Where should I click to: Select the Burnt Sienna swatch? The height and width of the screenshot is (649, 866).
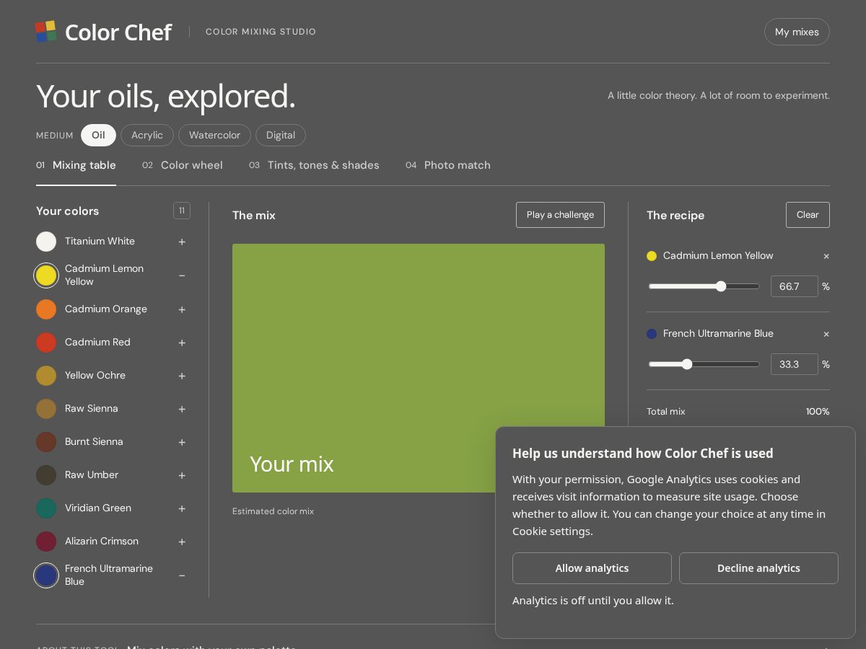coord(46,442)
